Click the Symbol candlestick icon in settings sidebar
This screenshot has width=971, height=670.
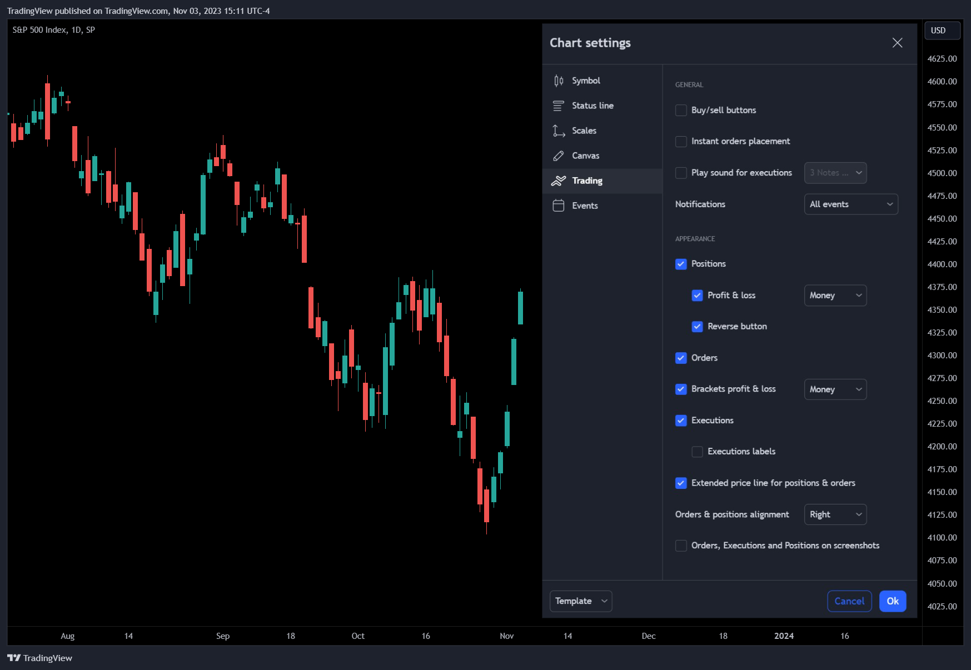(559, 81)
